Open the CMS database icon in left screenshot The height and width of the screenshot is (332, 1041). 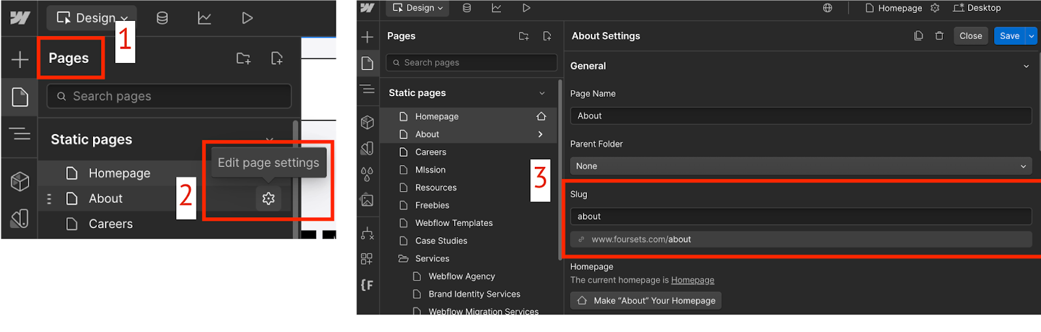(x=162, y=18)
